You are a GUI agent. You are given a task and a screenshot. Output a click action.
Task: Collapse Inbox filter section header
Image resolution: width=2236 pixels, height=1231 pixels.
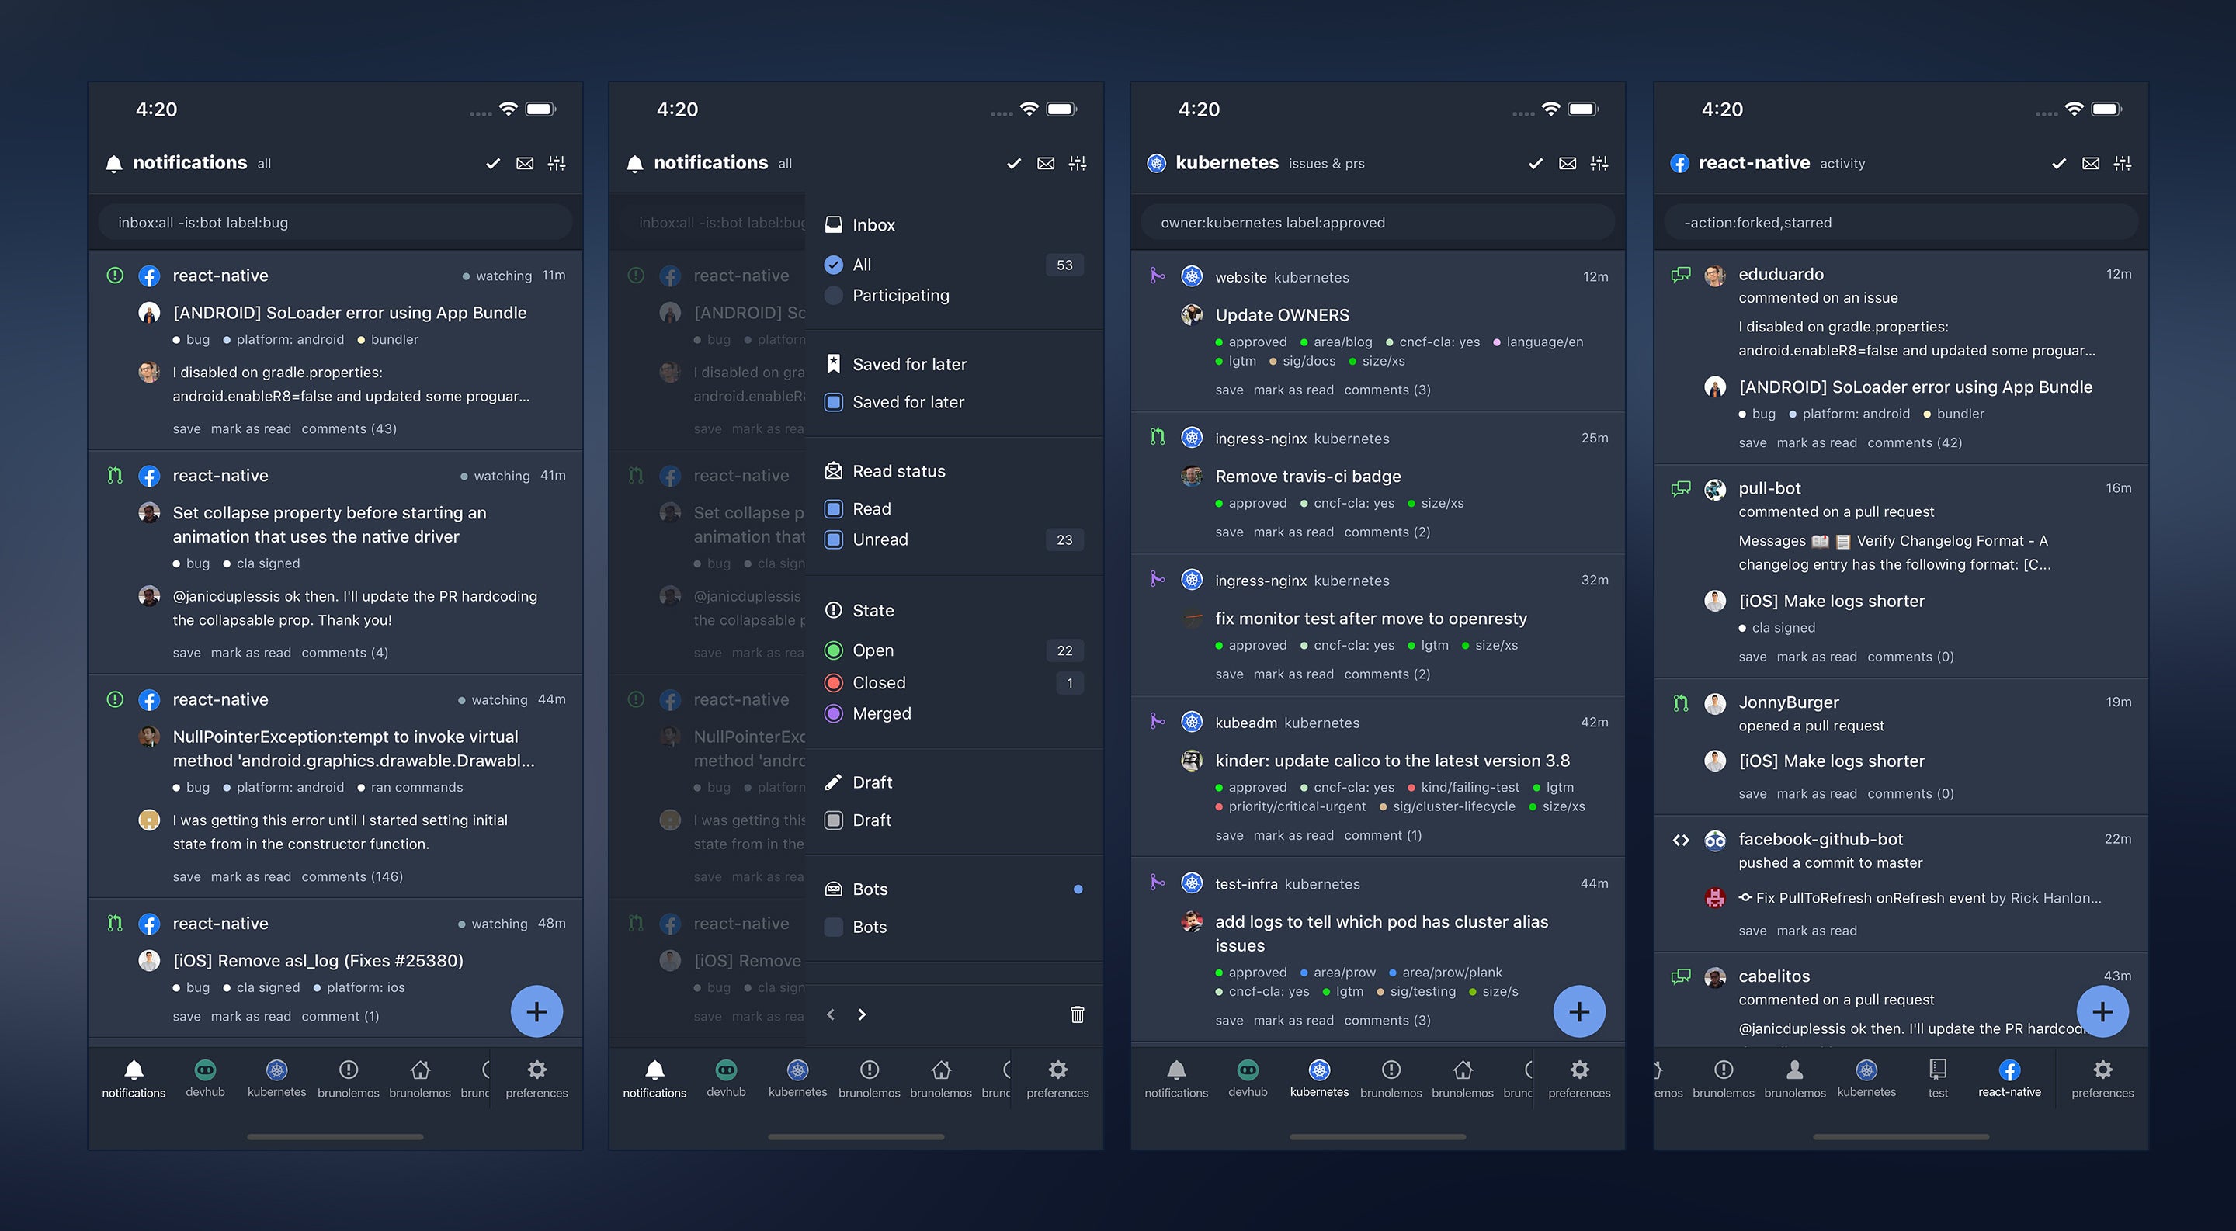coord(954,224)
